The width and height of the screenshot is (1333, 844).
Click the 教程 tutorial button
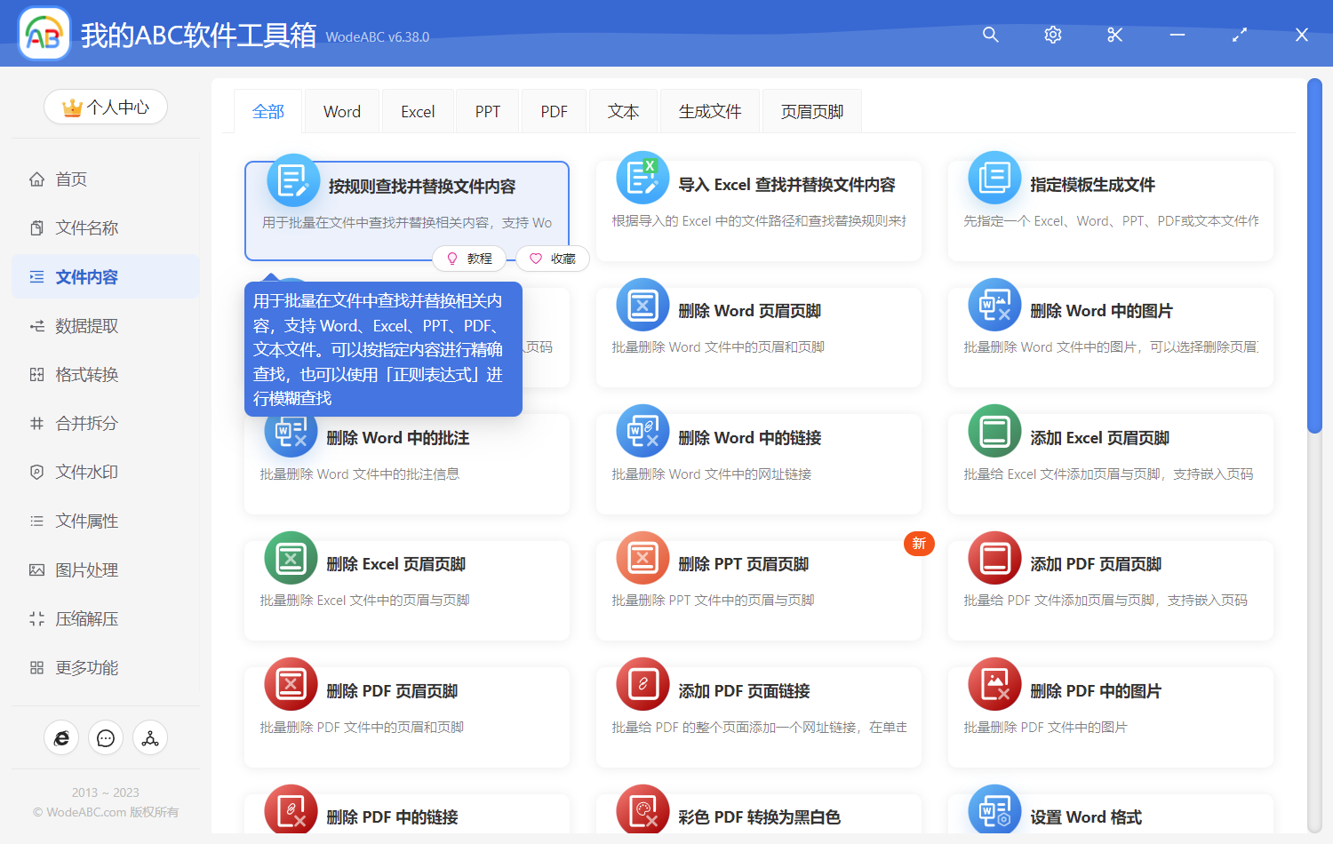coord(469,259)
